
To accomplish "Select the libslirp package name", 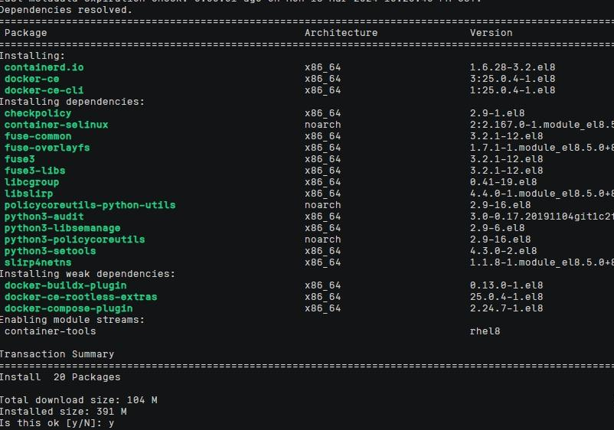I will [28, 194].
